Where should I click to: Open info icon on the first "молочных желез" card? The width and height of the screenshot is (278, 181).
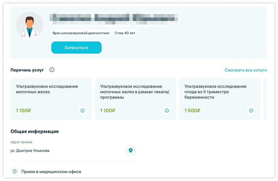tap(82, 111)
